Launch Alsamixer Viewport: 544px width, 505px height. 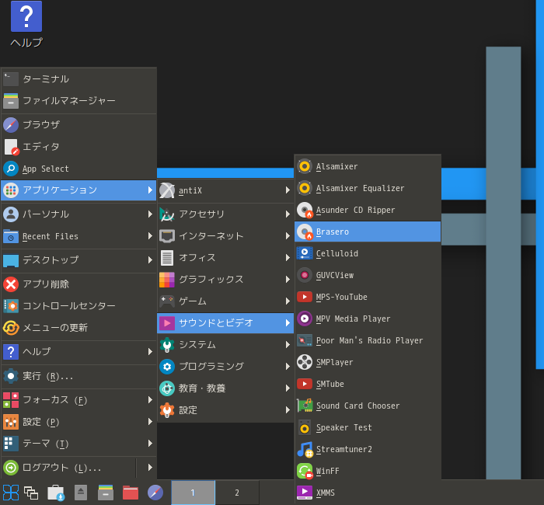click(x=368, y=166)
